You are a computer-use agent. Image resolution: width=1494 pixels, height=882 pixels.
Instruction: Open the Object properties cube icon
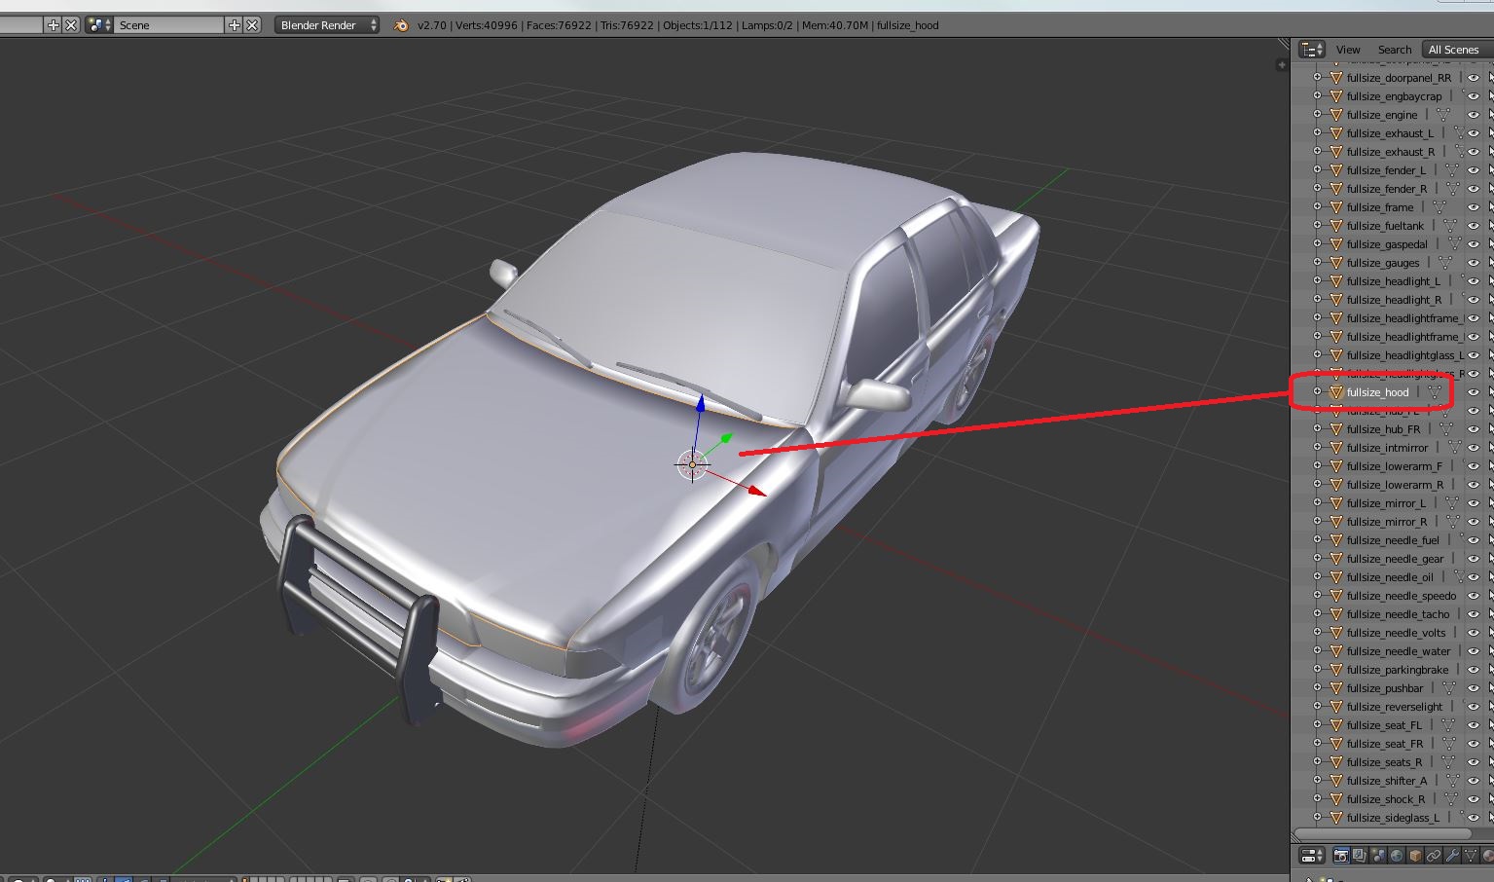(1415, 856)
